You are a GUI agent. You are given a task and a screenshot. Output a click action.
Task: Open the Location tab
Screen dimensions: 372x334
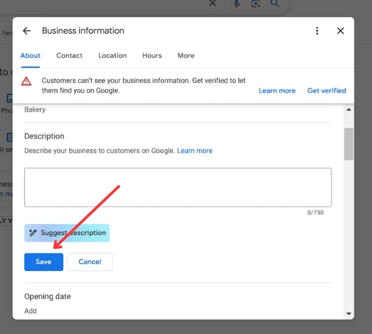point(113,55)
